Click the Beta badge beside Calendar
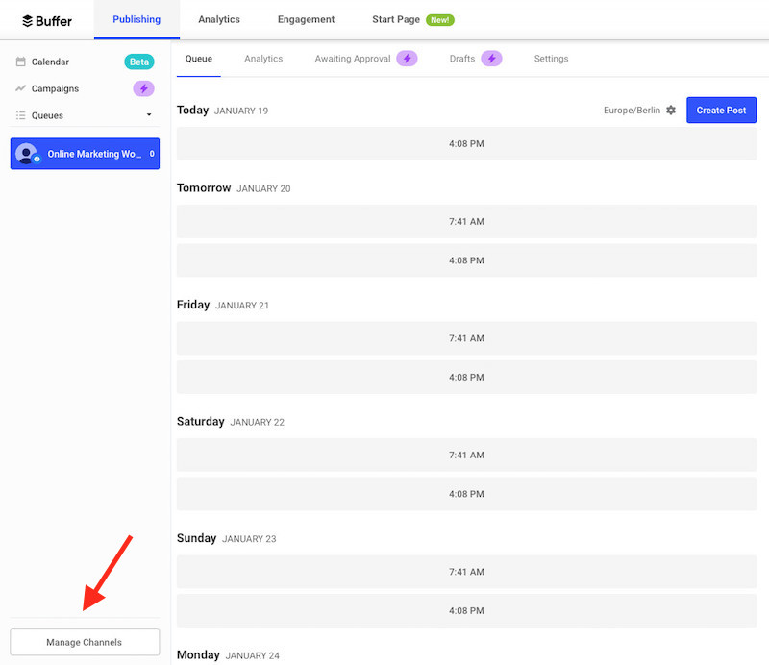Viewport: 769px width, 665px height. coord(139,62)
